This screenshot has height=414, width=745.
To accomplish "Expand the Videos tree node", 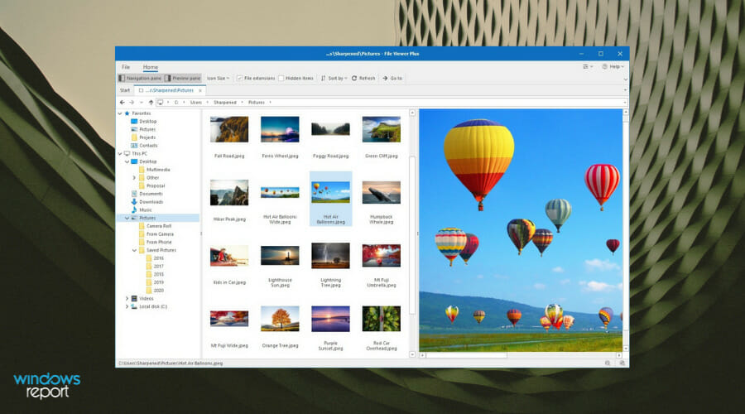I will click(x=127, y=299).
